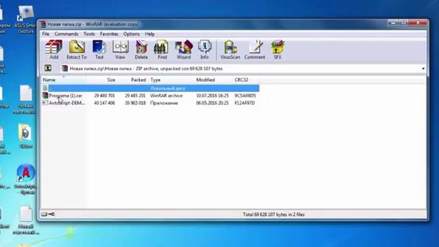Click the size value 40 147 406
The image size is (439, 247).
[104, 103]
